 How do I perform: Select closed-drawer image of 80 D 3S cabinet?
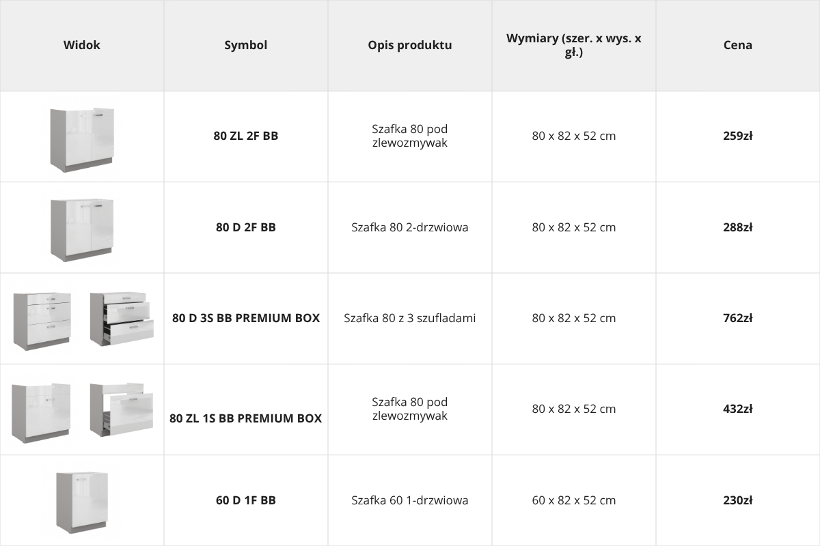(x=42, y=321)
